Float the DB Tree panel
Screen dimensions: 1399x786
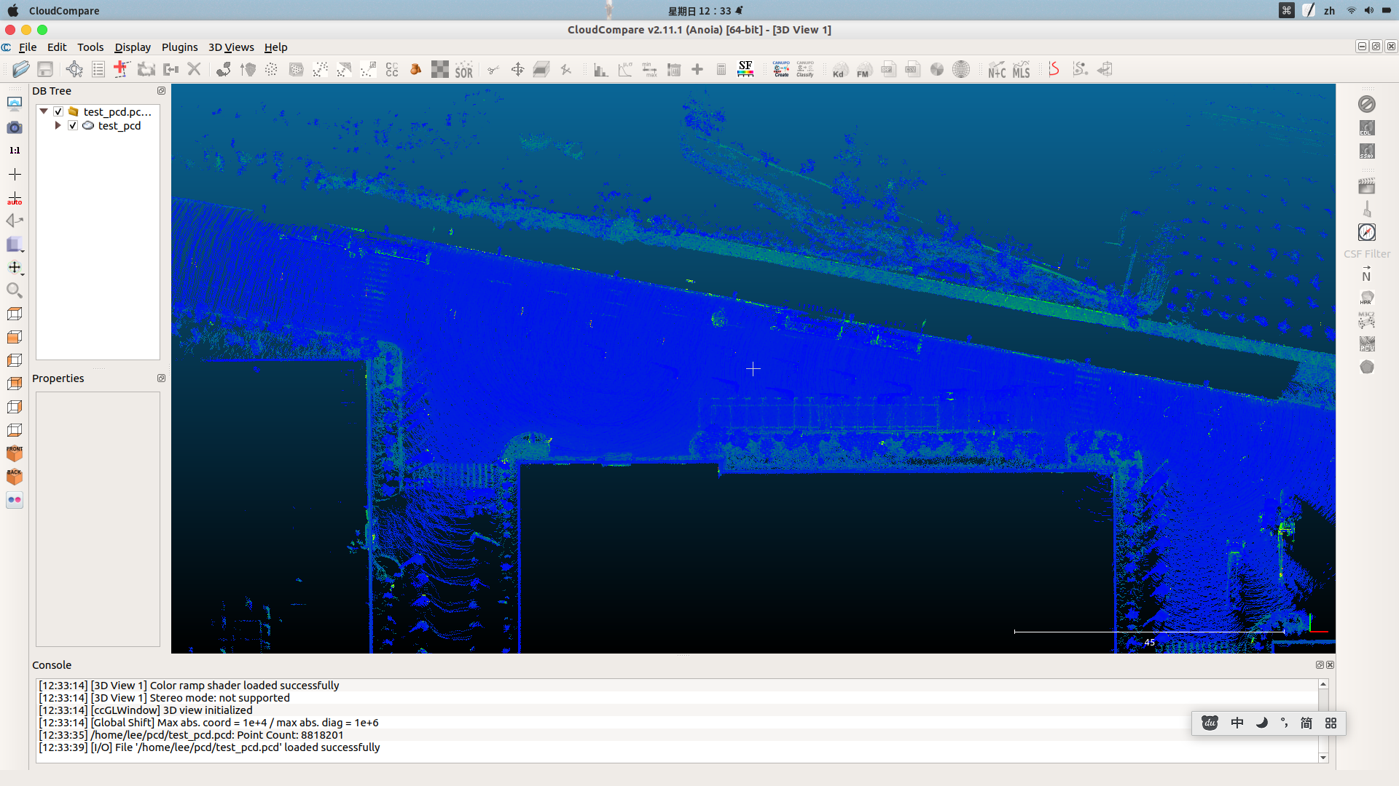pos(161,91)
